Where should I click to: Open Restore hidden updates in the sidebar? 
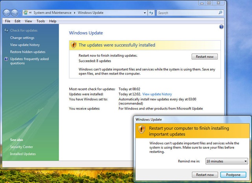[x=28, y=52]
